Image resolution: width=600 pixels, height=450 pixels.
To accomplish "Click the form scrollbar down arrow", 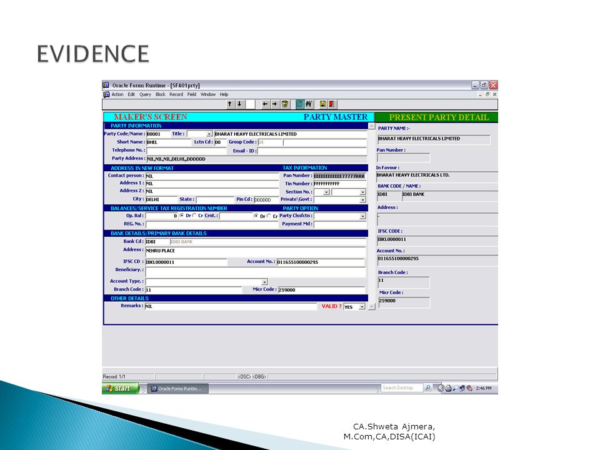I will pyautogui.click(x=371, y=306).
